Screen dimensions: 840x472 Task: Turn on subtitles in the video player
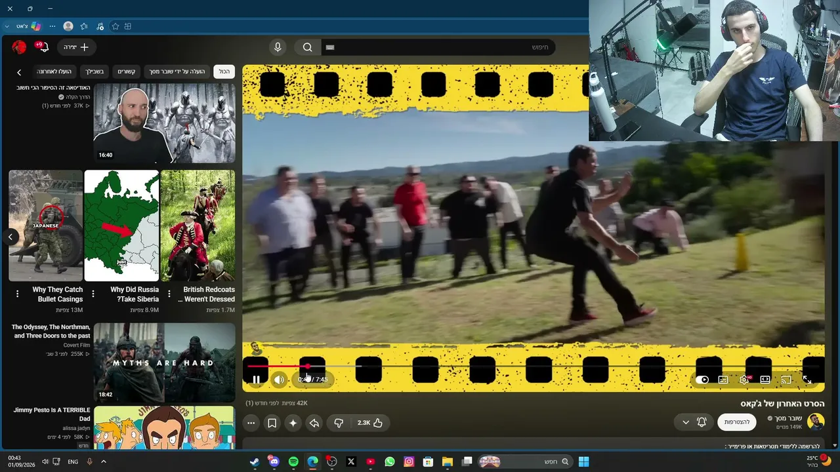723,380
